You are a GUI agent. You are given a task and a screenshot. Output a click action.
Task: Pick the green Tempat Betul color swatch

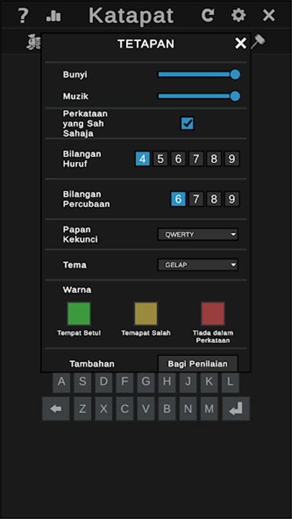[x=79, y=314]
